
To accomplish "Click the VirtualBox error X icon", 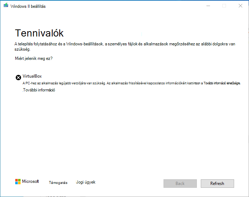I will coord(18,77).
